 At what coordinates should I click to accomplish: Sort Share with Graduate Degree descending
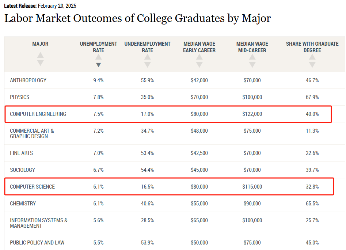[312, 65]
